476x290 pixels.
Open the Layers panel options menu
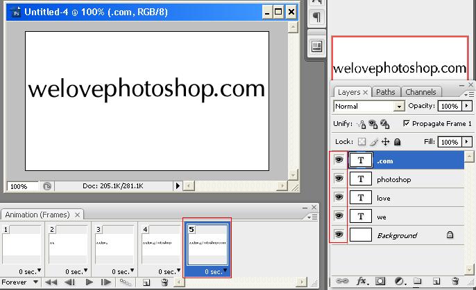[x=469, y=95]
